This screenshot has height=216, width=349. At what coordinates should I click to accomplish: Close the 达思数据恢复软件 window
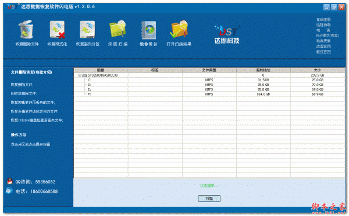341,7
